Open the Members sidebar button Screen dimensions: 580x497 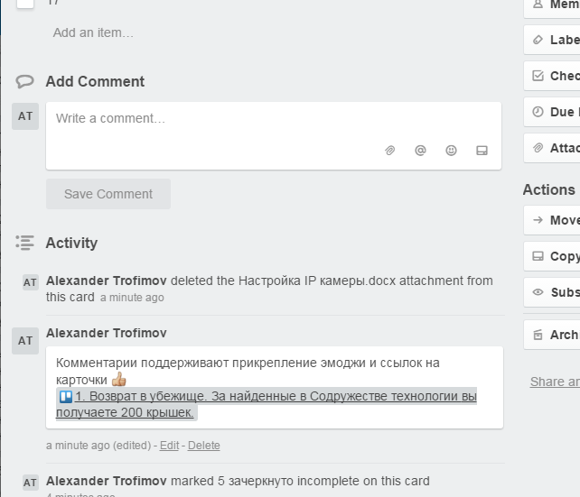552,5
